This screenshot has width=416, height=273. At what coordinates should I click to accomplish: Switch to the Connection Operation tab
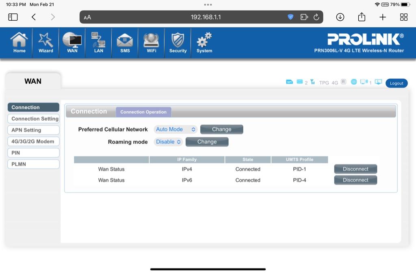pyautogui.click(x=143, y=112)
